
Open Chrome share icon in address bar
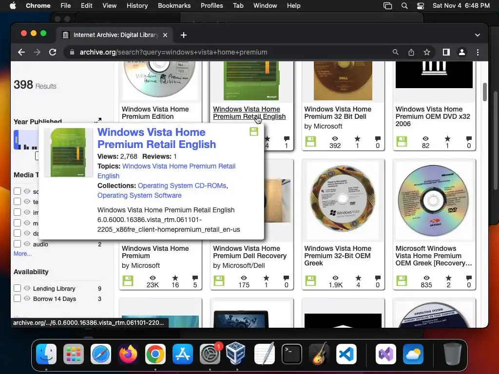pos(411,52)
